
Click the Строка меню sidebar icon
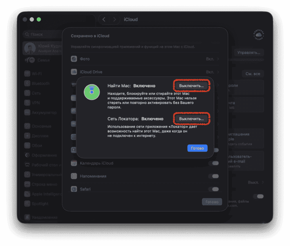point(27,184)
